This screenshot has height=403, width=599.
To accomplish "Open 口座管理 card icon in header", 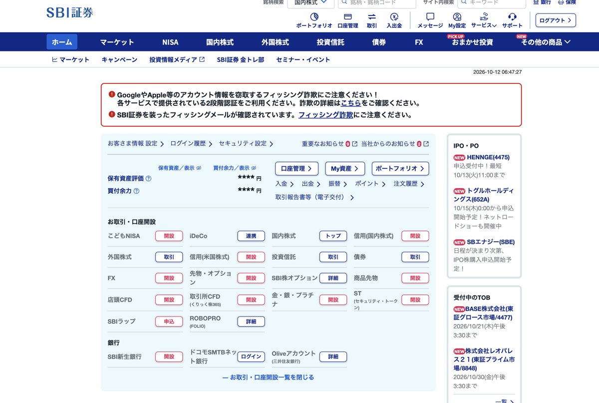I will [x=348, y=17].
